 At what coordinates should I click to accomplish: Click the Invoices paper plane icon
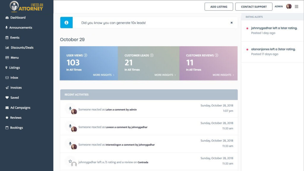tap(7, 88)
